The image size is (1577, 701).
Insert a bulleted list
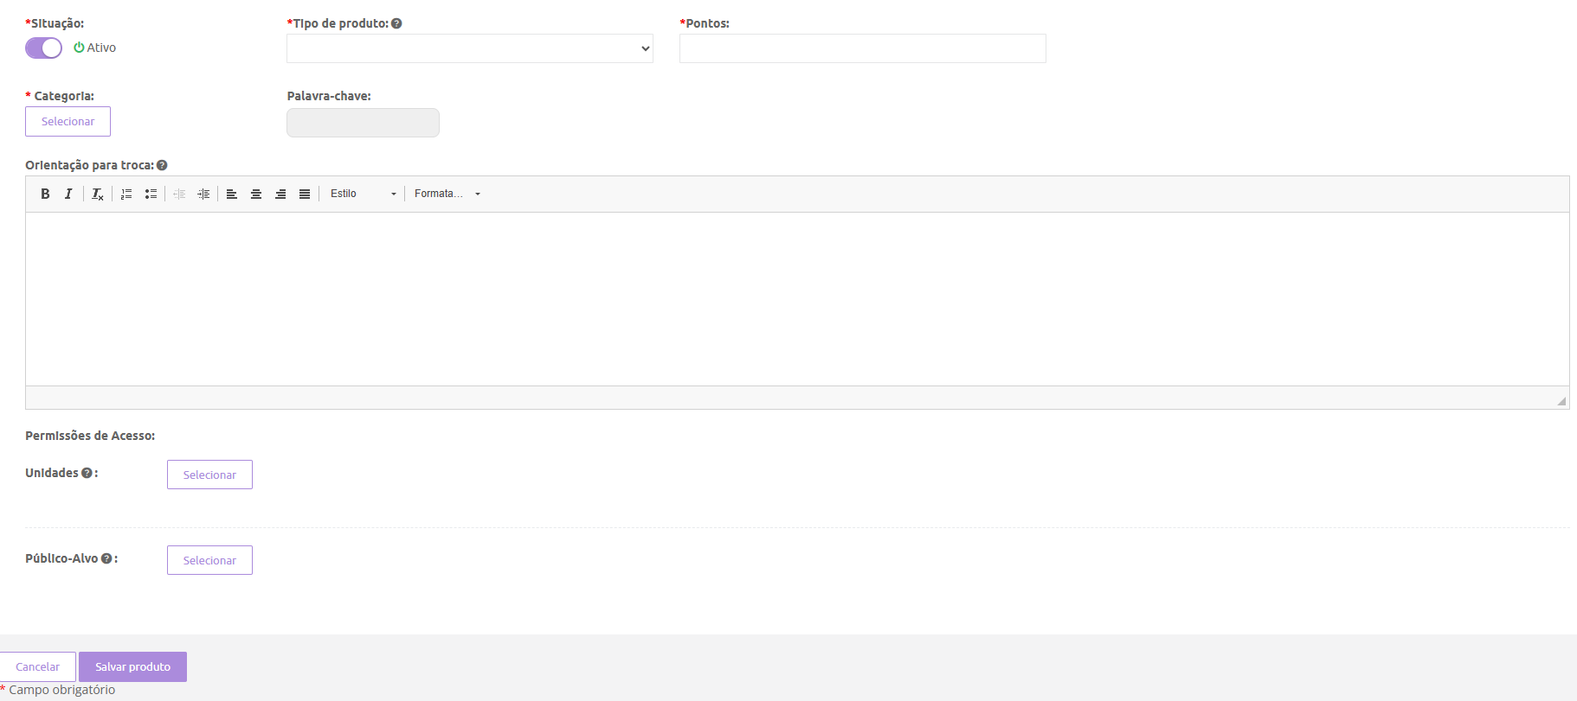(x=151, y=194)
